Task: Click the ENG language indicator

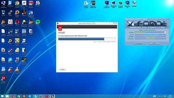Action: (165, 96)
